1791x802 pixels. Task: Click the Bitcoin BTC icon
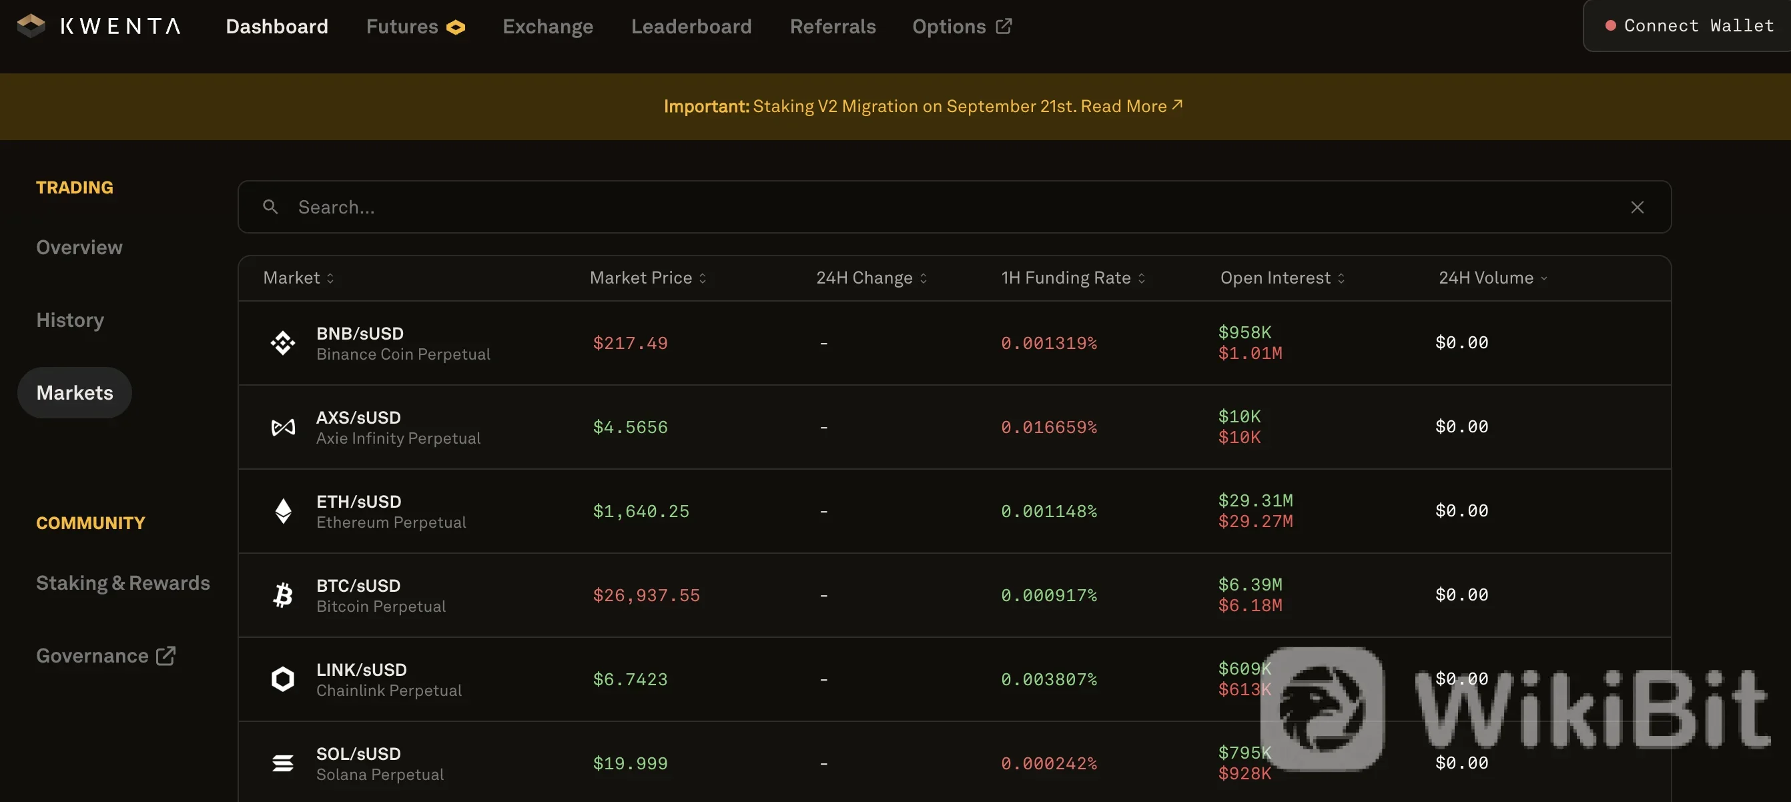tap(282, 595)
